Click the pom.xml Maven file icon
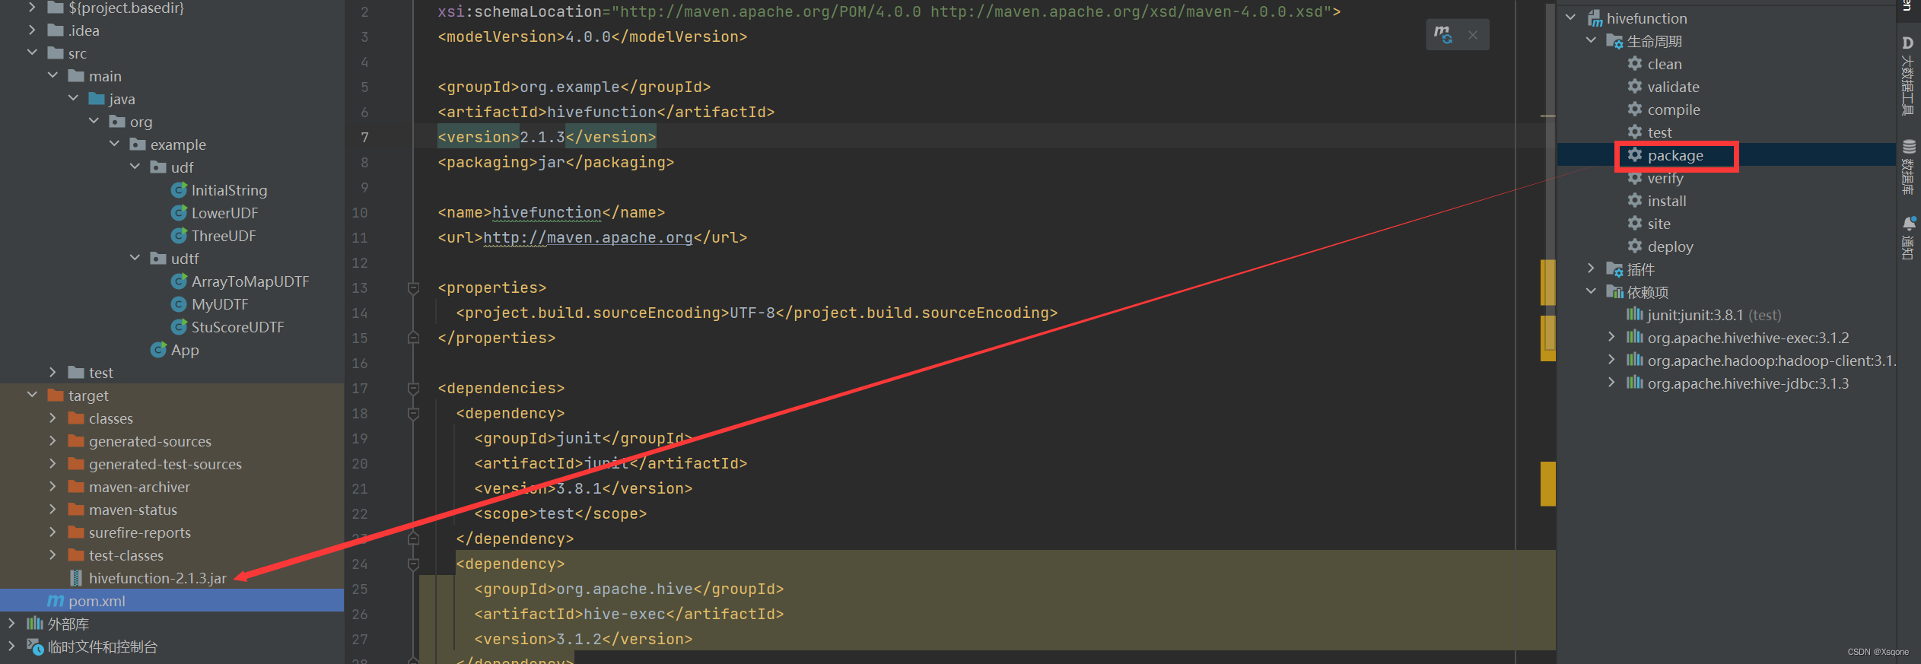This screenshot has width=1921, height=664. click(x=56, y=601)
